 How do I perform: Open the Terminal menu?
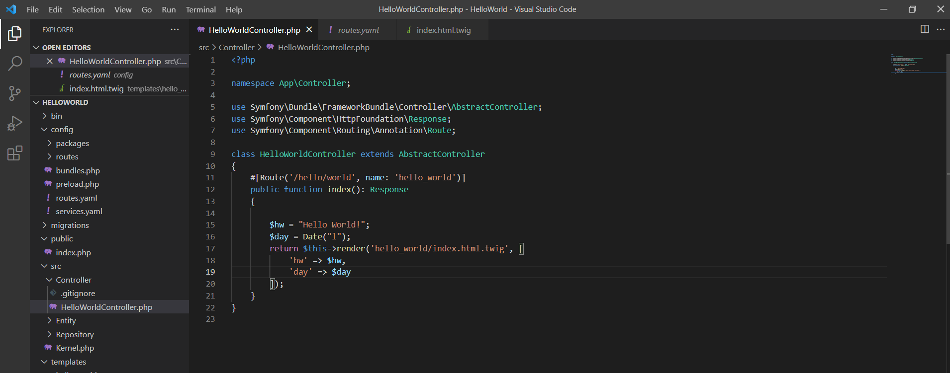point(200,9)
